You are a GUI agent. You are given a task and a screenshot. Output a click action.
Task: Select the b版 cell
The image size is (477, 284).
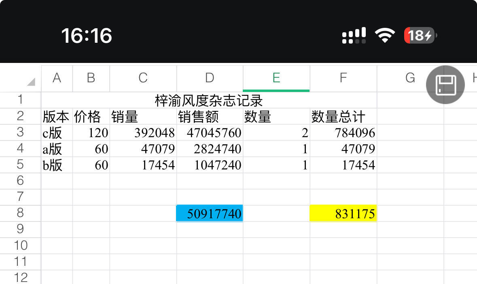57,165
